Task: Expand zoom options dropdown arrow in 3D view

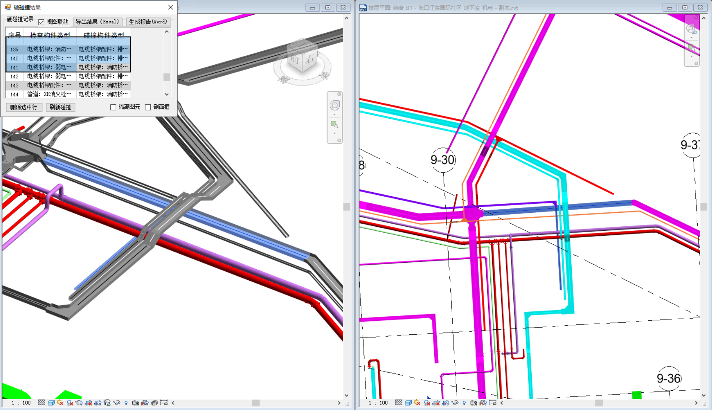Action: coord(335,134)
